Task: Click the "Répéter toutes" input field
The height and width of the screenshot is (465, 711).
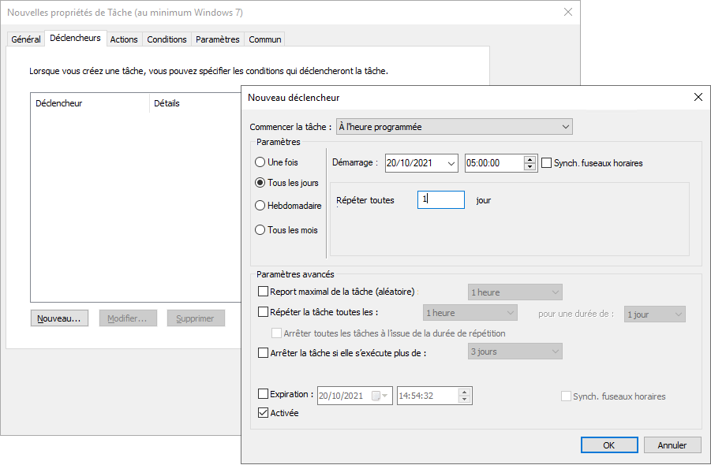Action: pos(440,199)
